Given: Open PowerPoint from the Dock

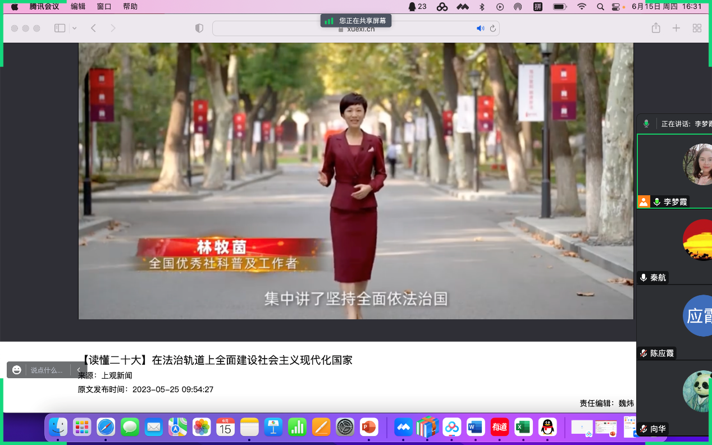Looking at the screenshot, I should point(368,428).
